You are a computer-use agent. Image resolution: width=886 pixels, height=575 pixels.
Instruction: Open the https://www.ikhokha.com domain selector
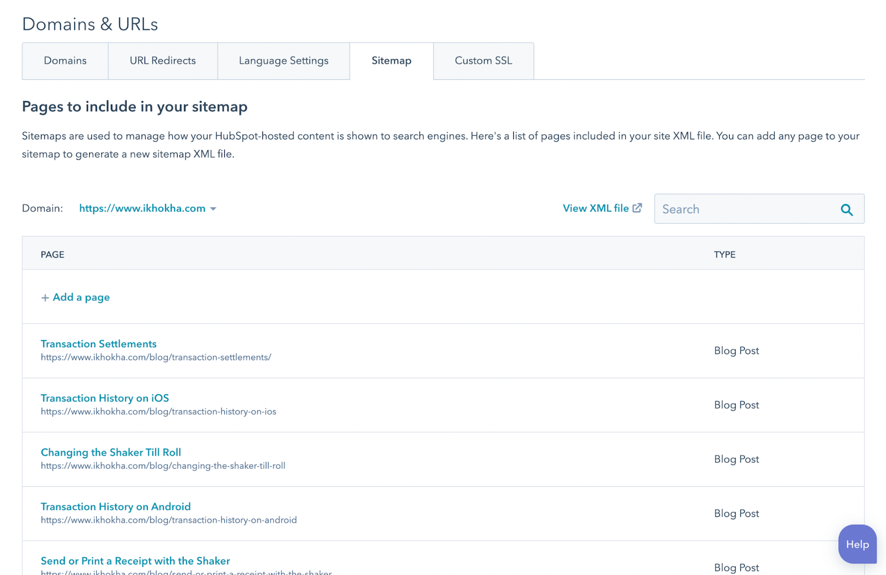(x=142, y=208)
